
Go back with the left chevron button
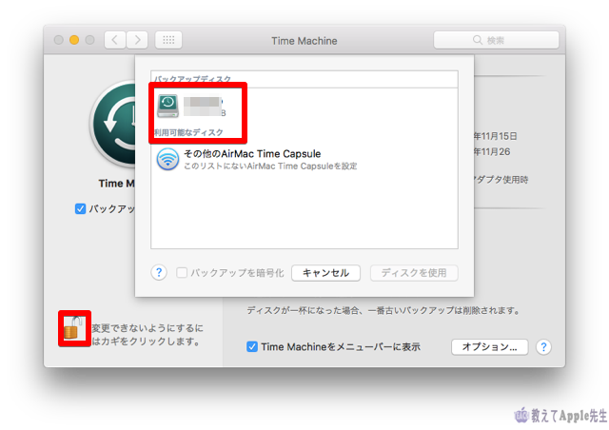[115, 40]
